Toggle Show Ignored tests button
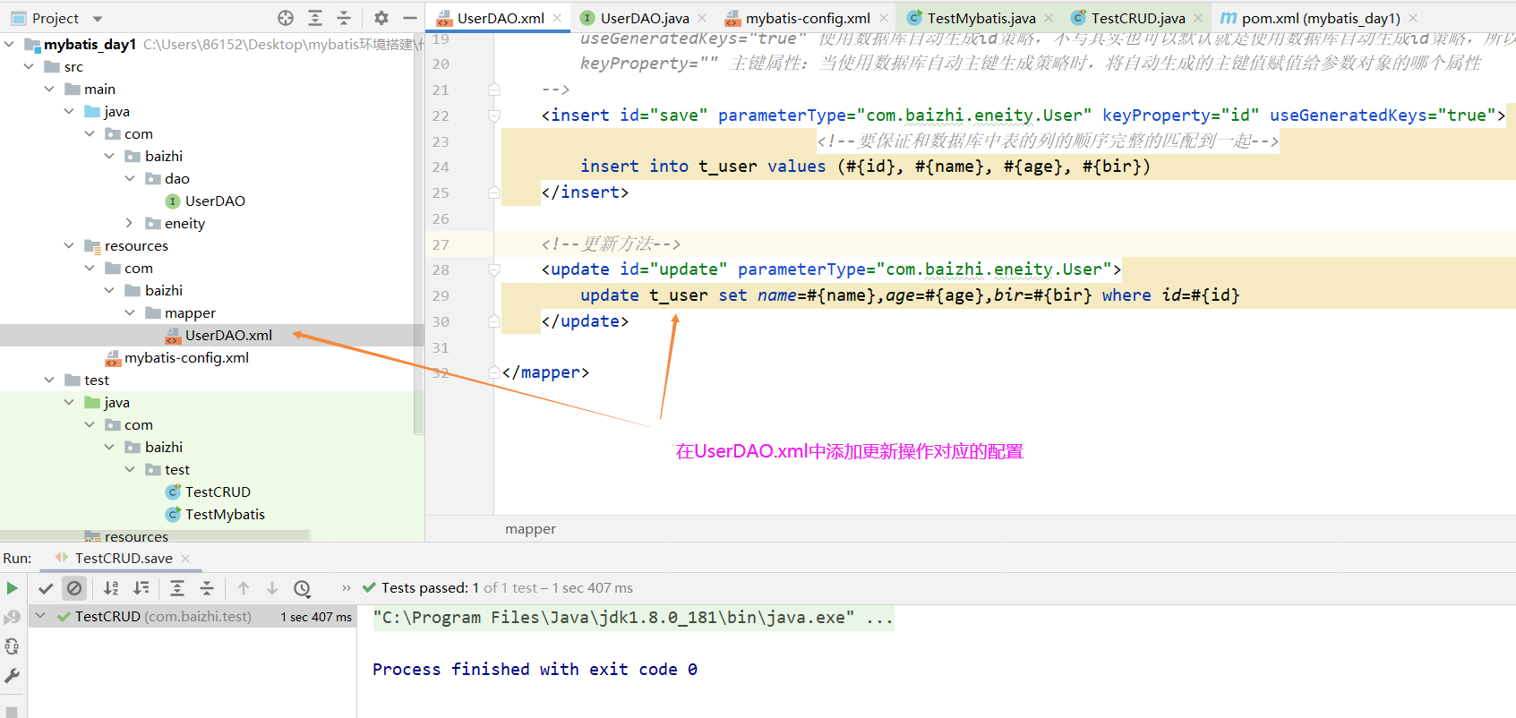The width and height of the screenshot is (1516, 718). [74, 588]
